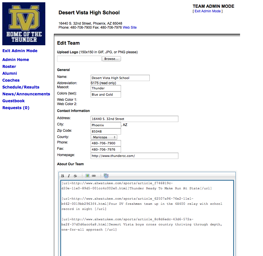Toggle italic formatting in the editor

(69, 176)
